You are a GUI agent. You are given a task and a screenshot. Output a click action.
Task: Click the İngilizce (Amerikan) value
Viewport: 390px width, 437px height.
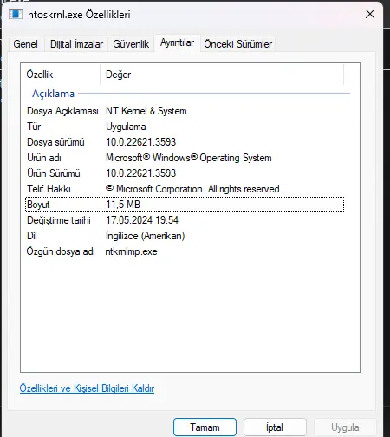click(x=145, y=236)
